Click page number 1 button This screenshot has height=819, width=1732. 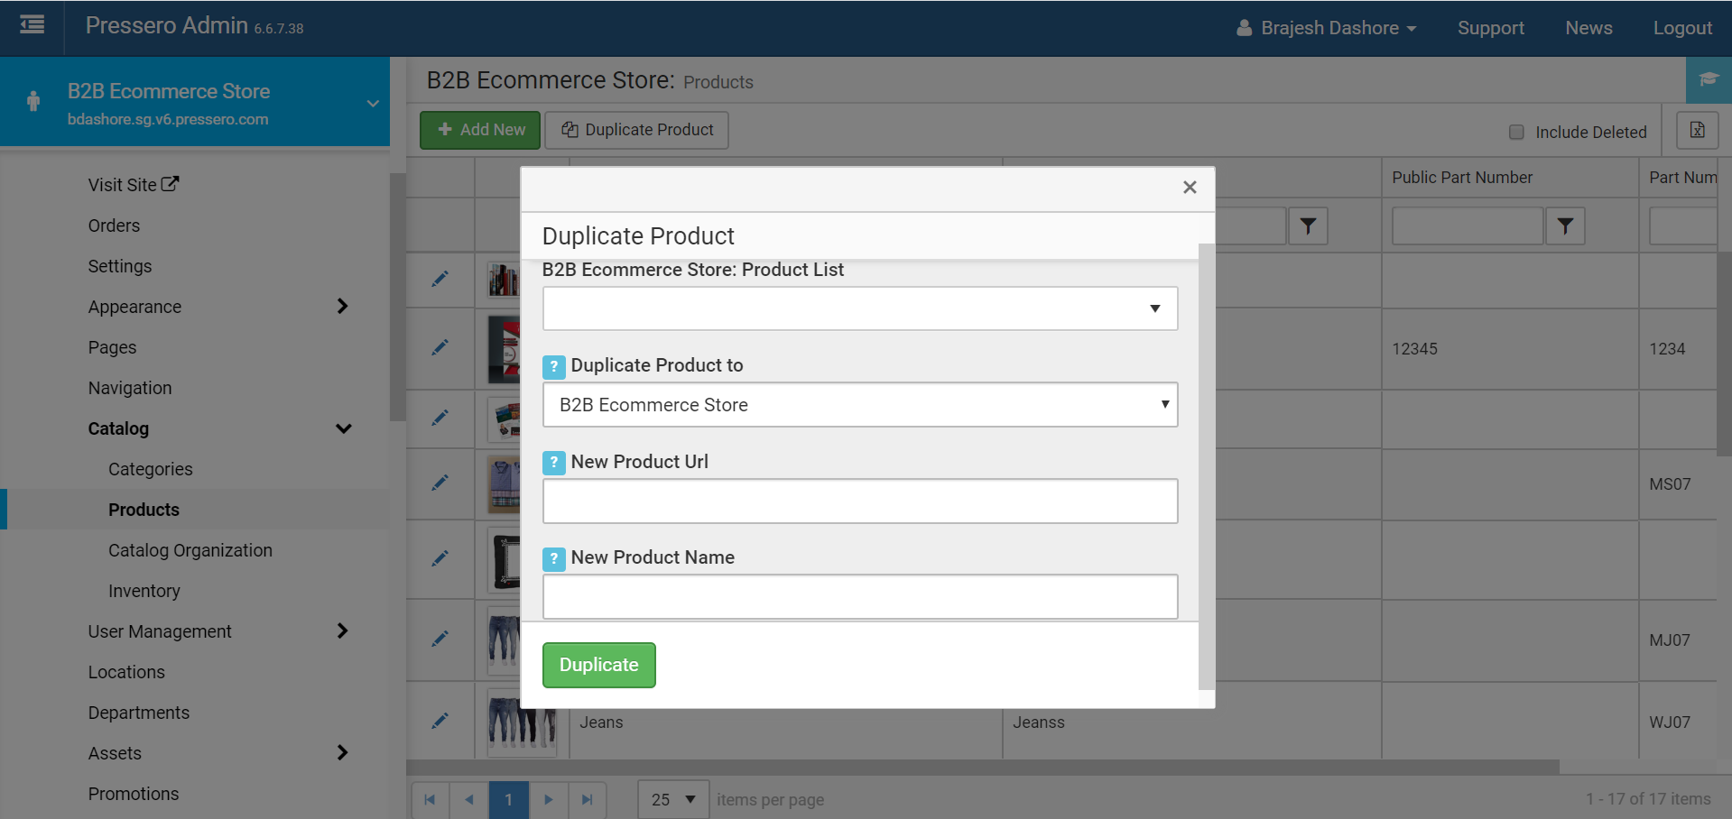coord(509,800)
